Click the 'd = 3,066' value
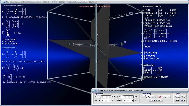 pos(20,77)
